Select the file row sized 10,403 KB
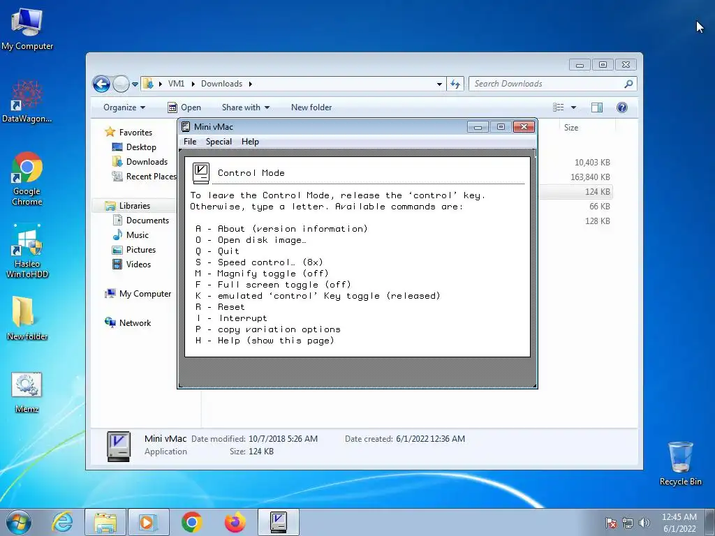The height and width of the screenshot is (536, 715). [592, 162]
